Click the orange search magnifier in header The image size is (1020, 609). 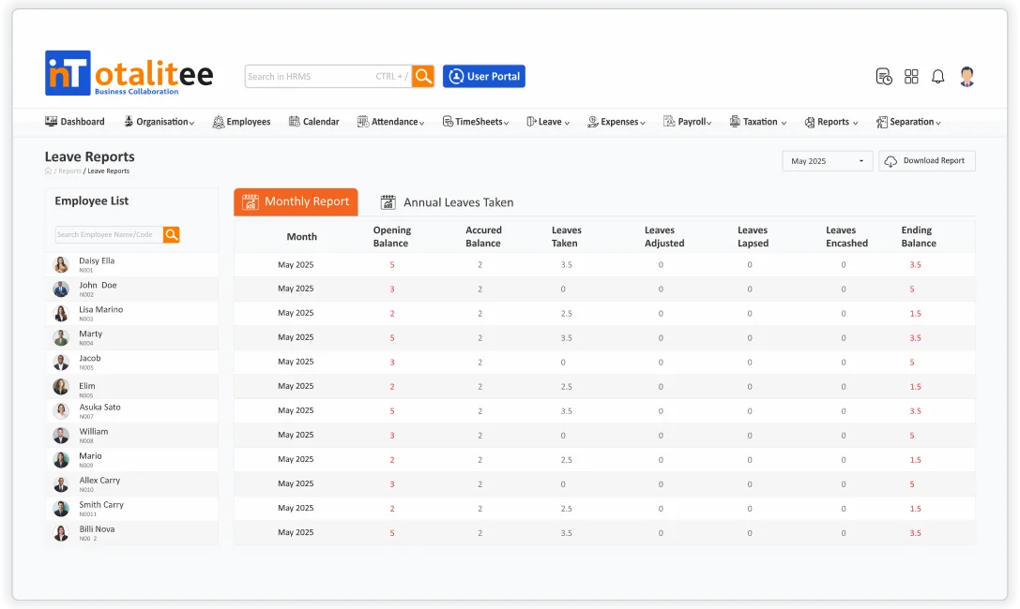(423, 76)
